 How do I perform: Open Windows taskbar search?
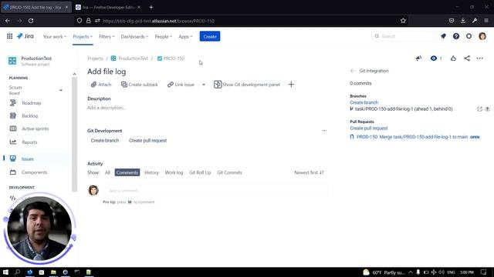tap(17, 272)
